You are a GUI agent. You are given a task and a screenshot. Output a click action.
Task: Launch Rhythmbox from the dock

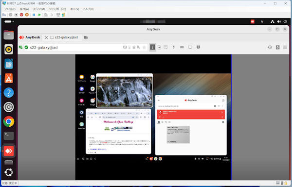(x=9, y=49)
